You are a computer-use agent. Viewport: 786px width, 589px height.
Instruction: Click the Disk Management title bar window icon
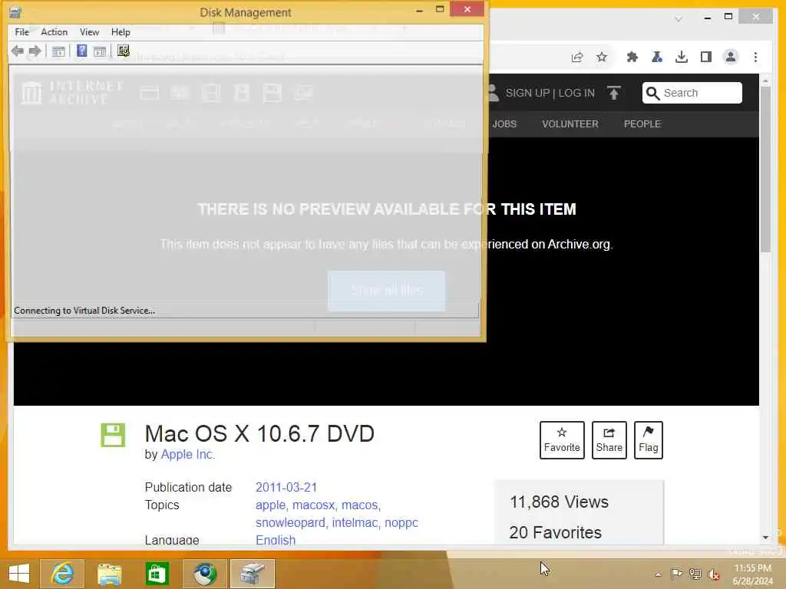click(x=15, y=12)
